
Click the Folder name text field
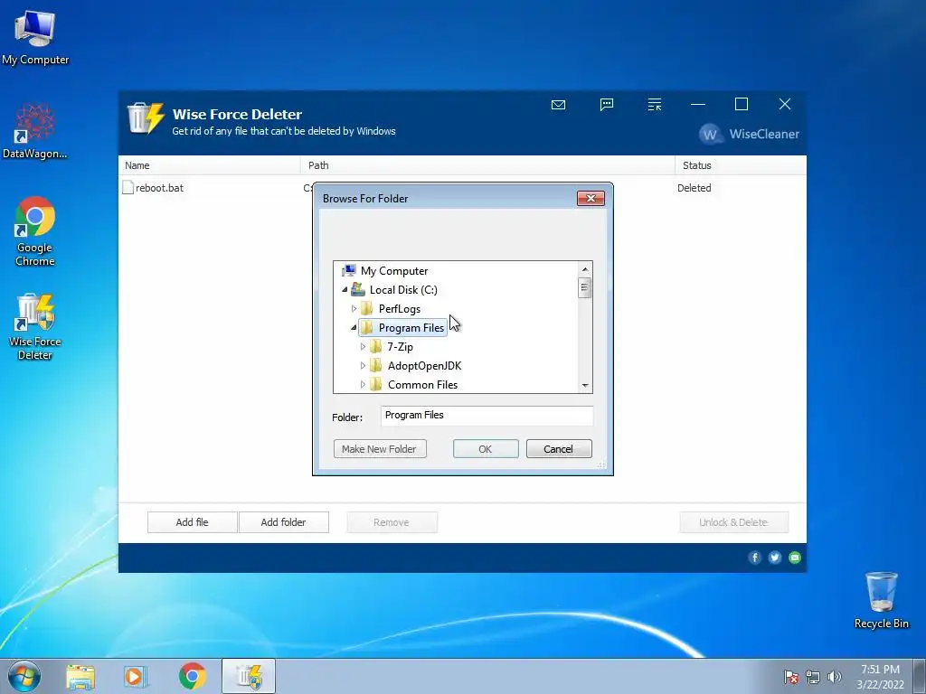487,416
